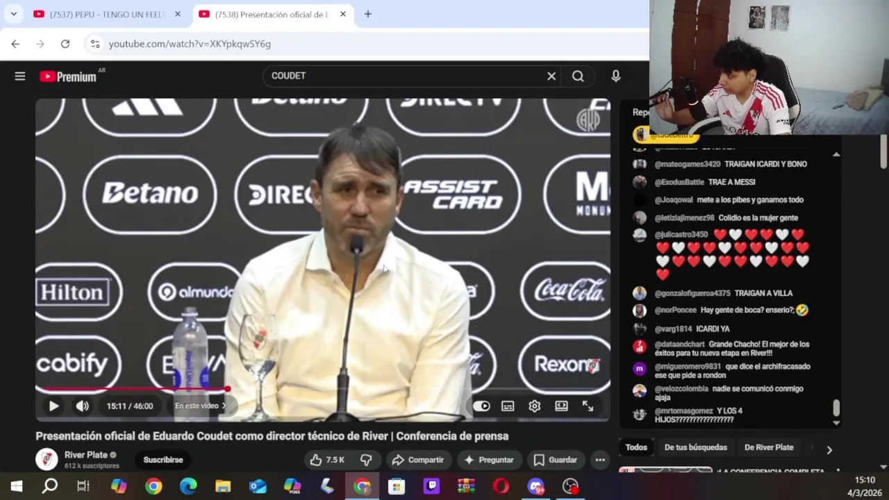Open File Explorer from the taskbar
The height and width of the screenshot is (500, 889).
point(223,486)
